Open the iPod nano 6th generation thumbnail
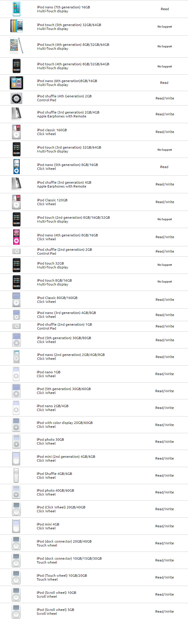Viewport: 188px width, 622px height. pyautogui.click(x=16, y=83)
